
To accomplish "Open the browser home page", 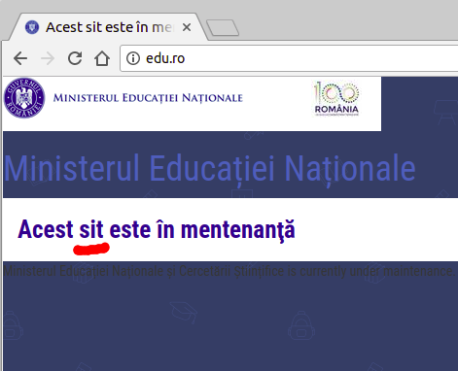I will point(102,58).
